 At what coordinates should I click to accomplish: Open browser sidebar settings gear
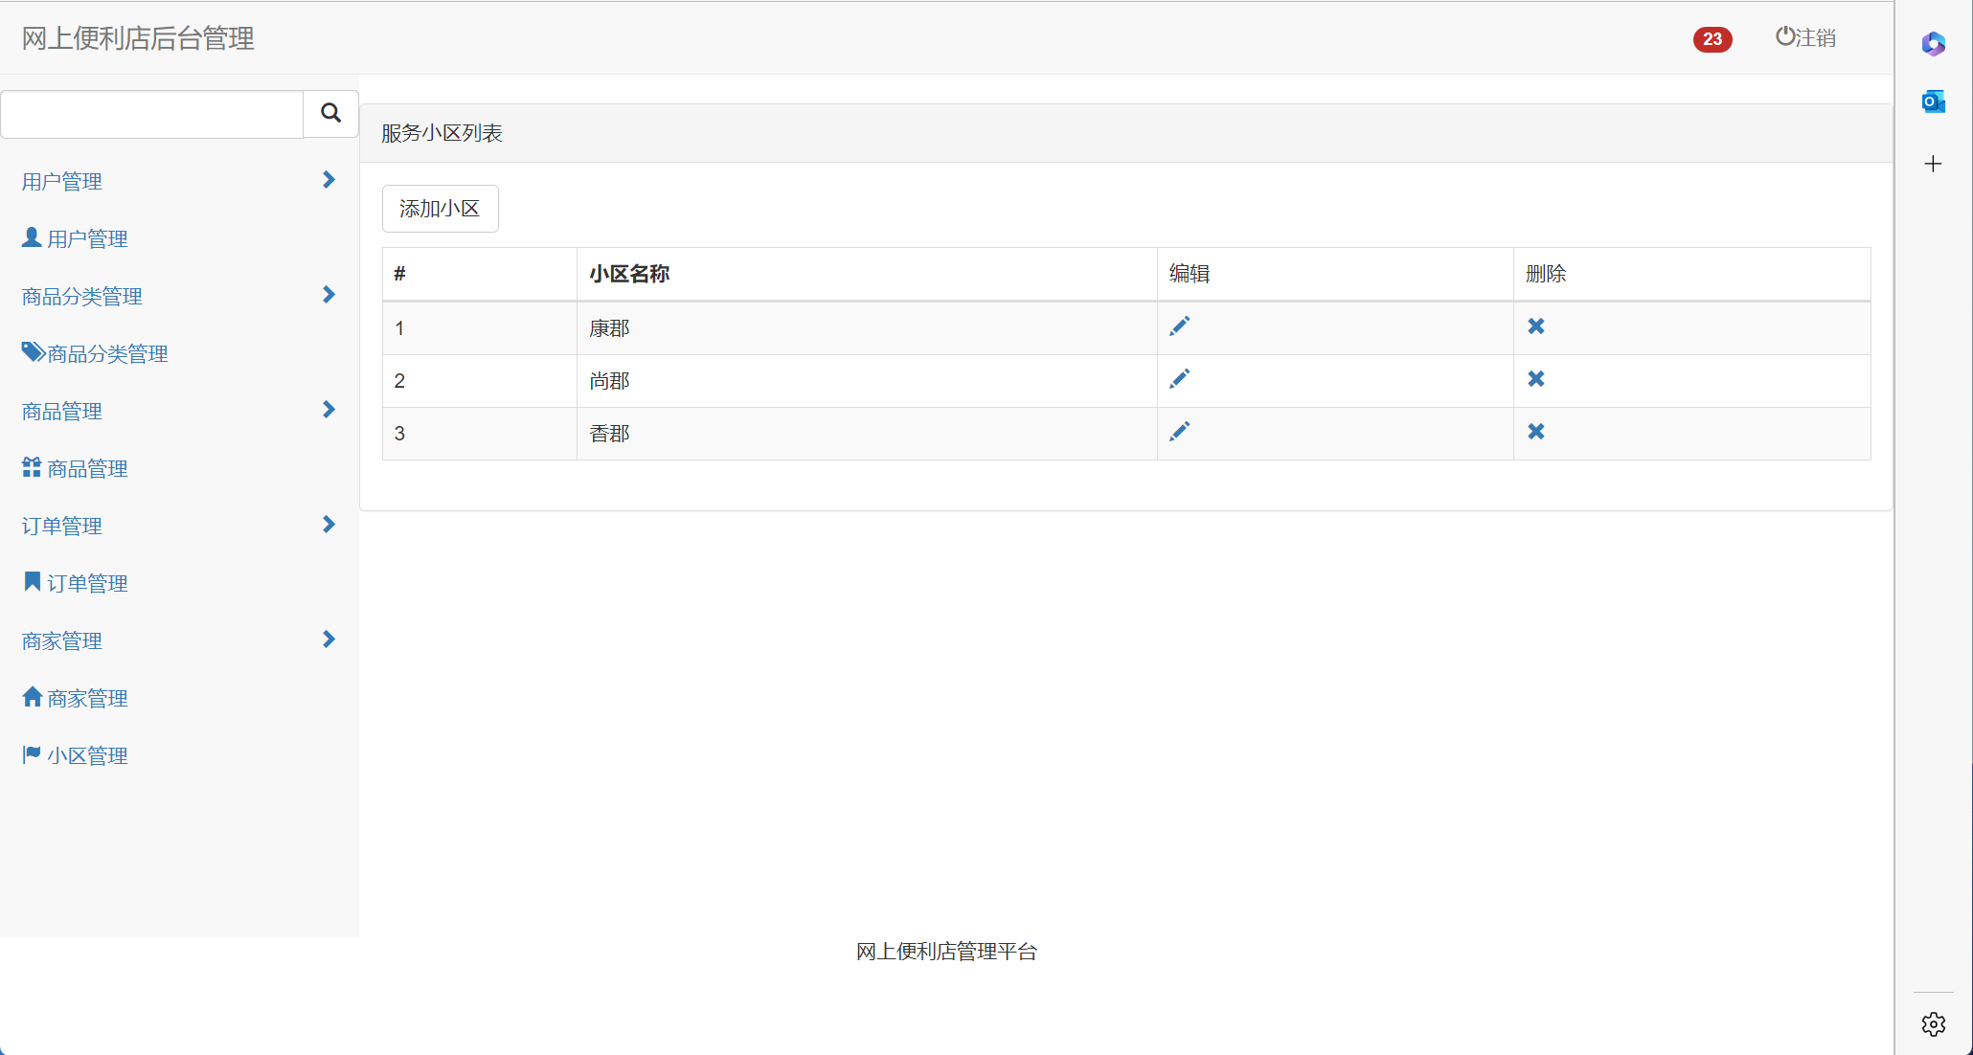coord(1933,1024)
